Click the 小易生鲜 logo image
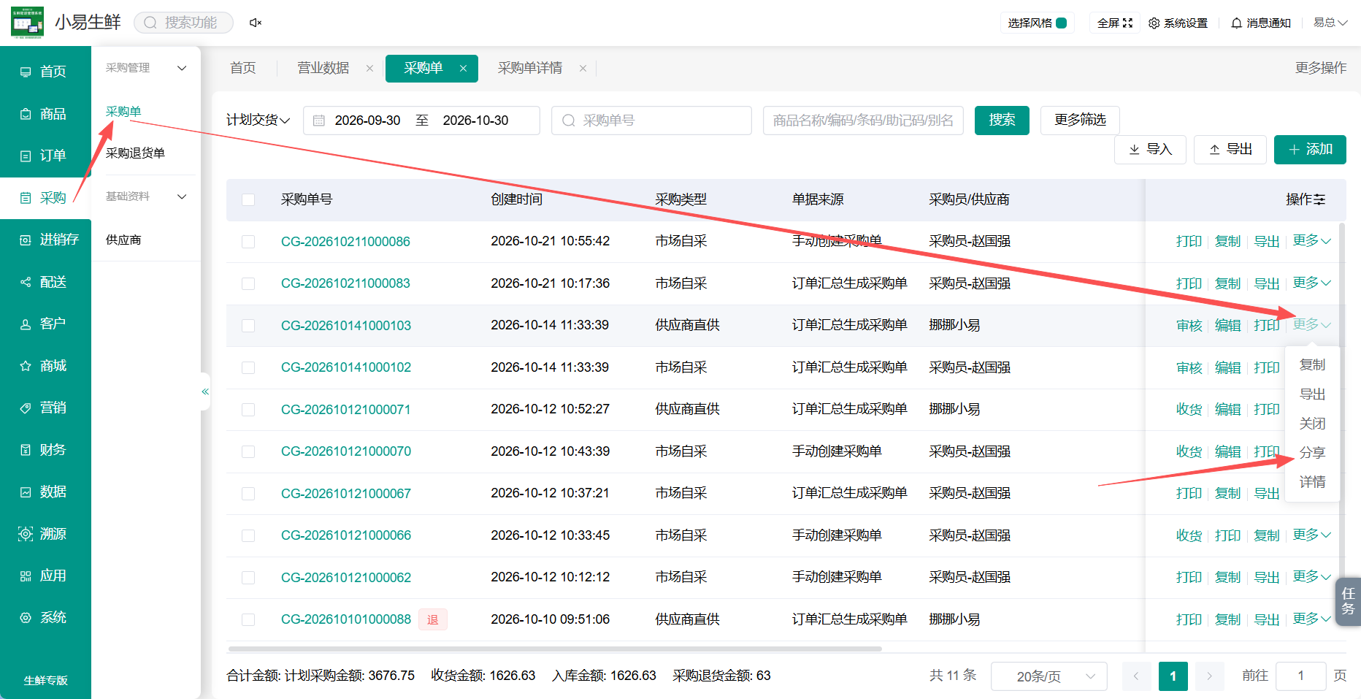1361x699 pixels. [27, 23]
